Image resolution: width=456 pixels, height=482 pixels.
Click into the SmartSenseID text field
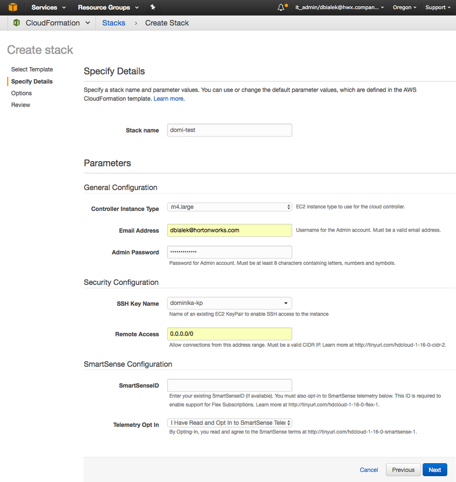pyautogui.click(x=229, y=385)
